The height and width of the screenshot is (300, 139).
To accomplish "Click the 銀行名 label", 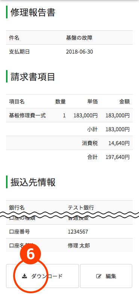I will click(17, 207).
